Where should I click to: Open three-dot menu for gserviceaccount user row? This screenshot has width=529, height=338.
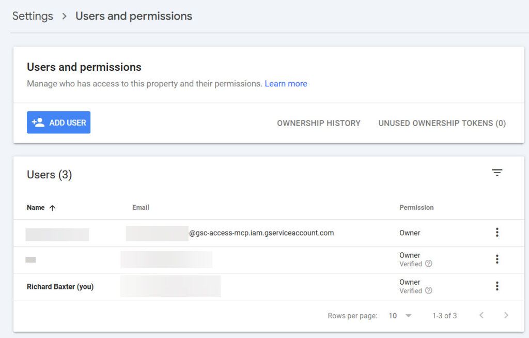coord(497,233)
